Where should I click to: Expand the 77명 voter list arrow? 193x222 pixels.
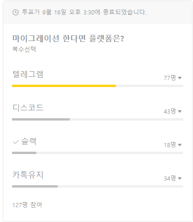(x=180, y=78)
